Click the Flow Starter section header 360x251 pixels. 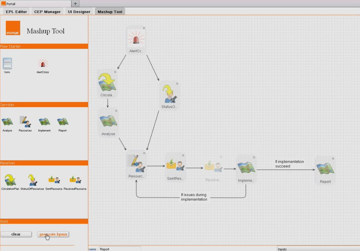tap(44, 46)
